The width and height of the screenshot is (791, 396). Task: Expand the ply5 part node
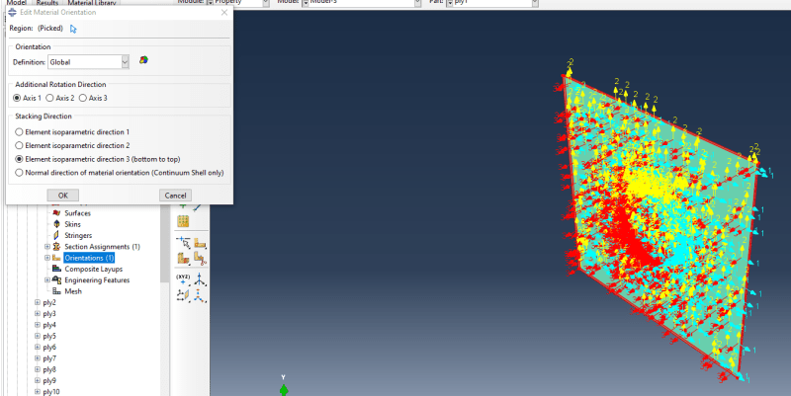point(38,336)
